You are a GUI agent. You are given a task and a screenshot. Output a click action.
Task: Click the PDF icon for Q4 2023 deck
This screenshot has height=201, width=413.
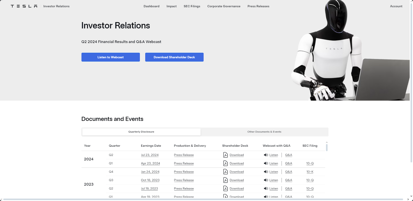[x=225, y=172]
